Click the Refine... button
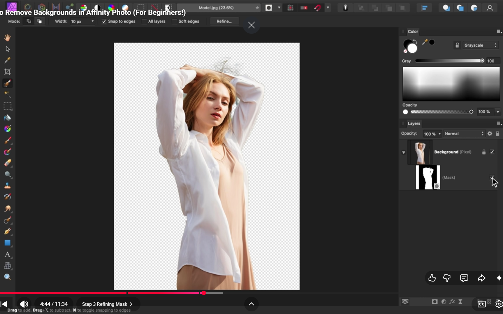The image size is (503, 314). click(x=224, y=21)
